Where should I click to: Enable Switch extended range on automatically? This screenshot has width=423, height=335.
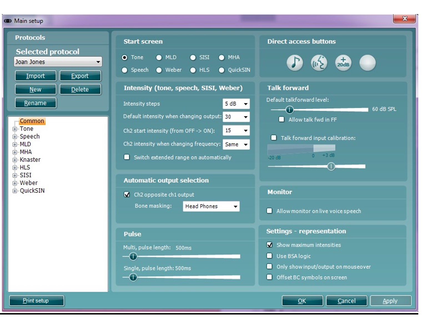(127, 157)
